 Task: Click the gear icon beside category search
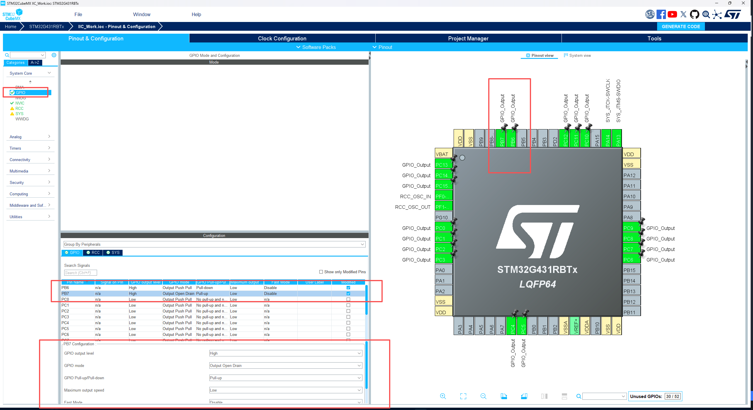(54, 55)
